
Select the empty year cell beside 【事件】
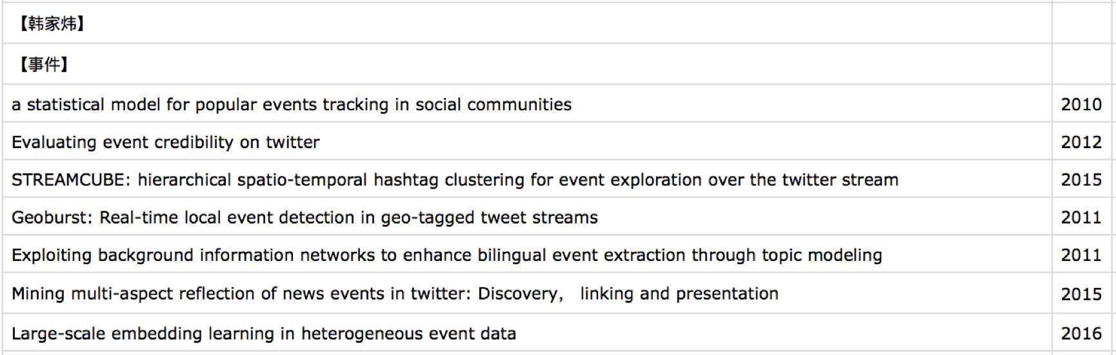pyautogui.click(x=1081, y=64)
